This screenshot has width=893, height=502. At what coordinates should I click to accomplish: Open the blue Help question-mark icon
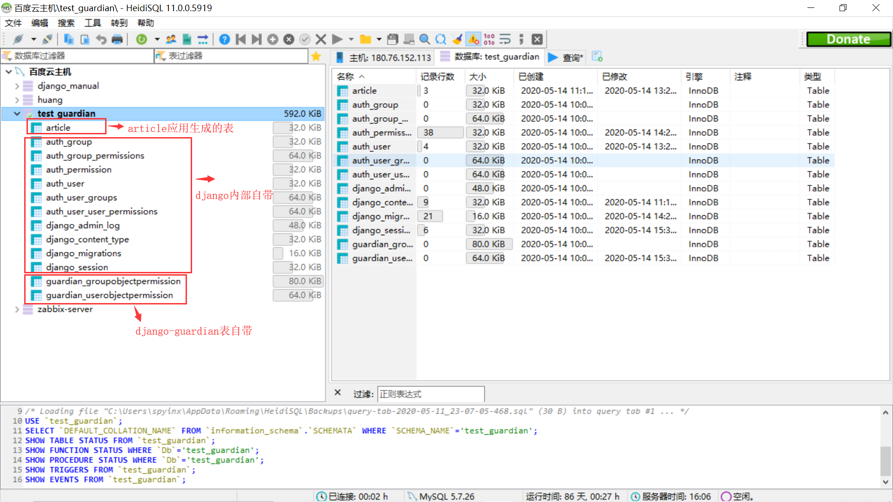tap(225, 40)
